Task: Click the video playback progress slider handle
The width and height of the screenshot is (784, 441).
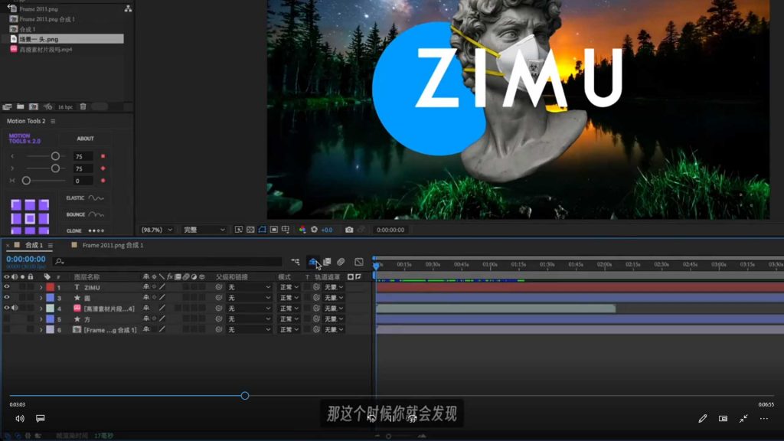Action: click(x=245, y=396)
